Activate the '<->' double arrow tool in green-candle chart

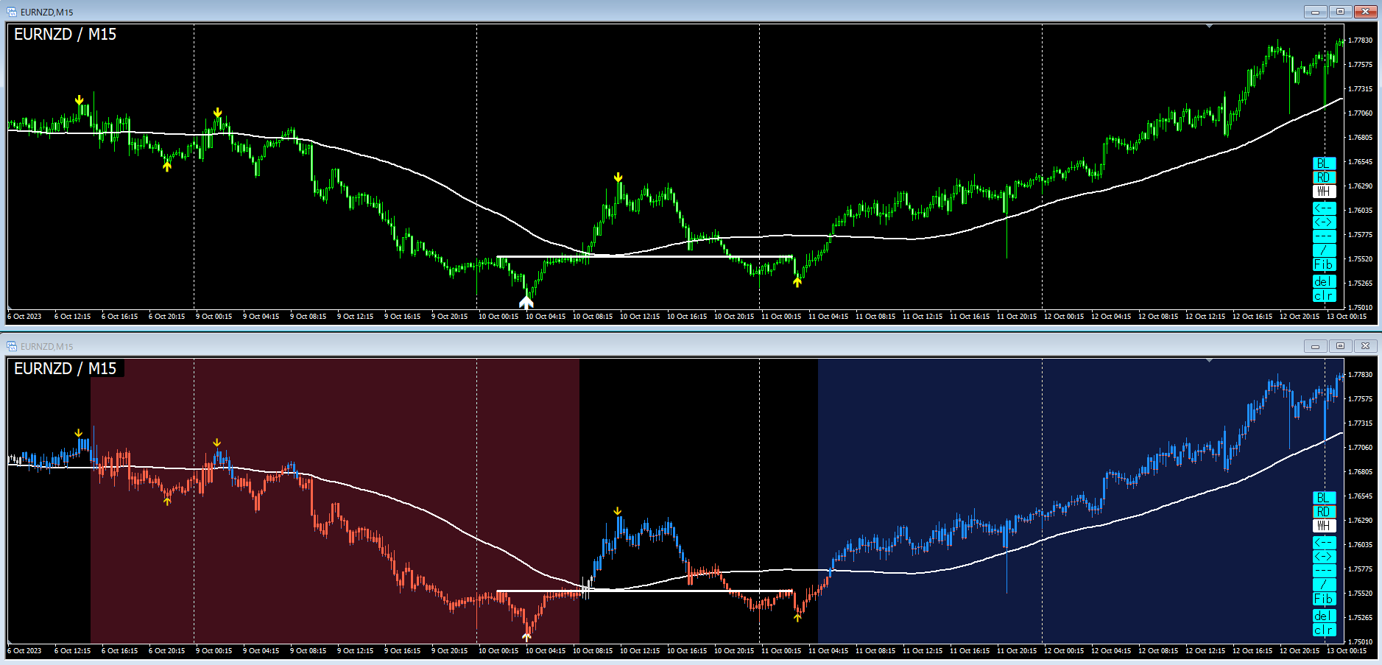click(1324, 222)
